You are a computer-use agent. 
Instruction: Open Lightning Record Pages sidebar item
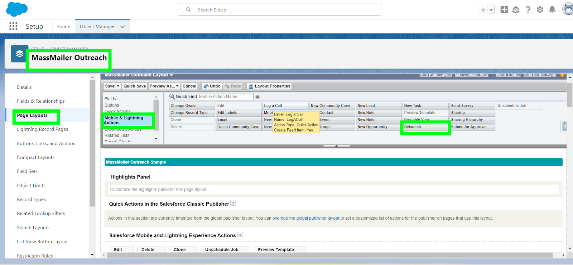(x=43, y=129)
